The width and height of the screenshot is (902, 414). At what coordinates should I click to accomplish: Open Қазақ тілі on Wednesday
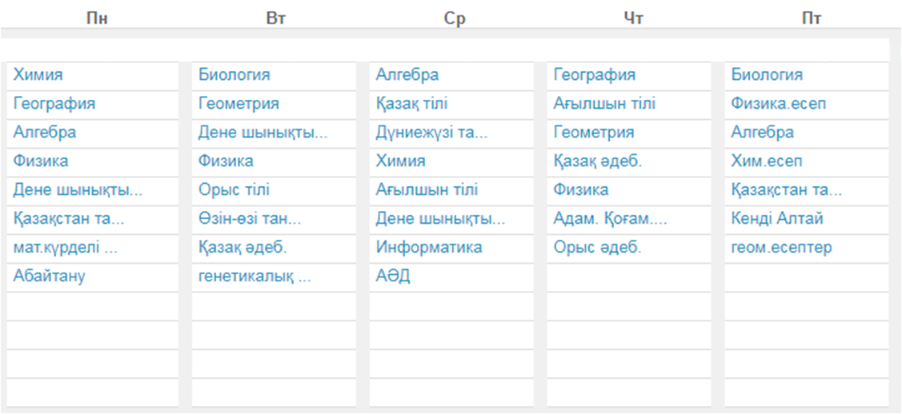click(412, 104)
